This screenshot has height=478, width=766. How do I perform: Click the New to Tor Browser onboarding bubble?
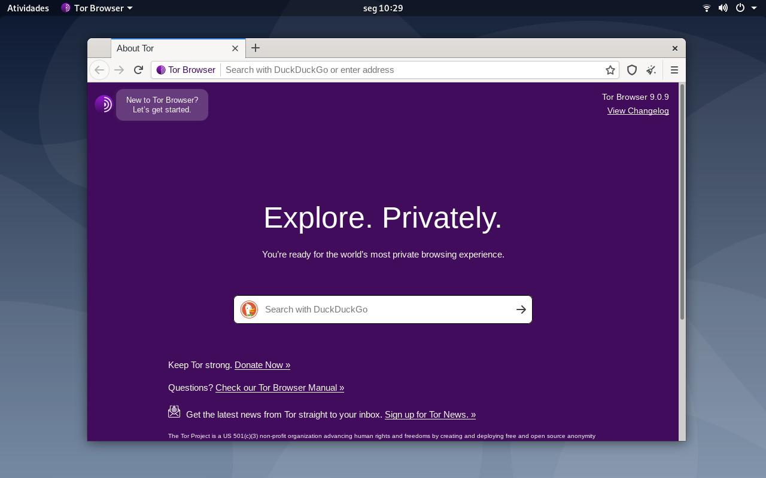tap(162, 105)
